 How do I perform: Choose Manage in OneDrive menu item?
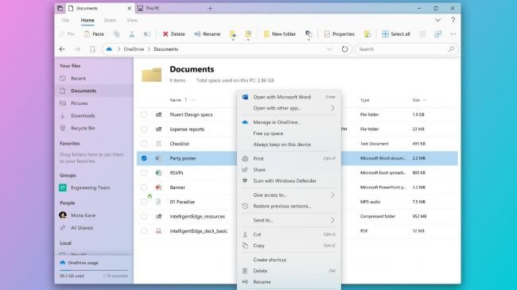click(x=290, y=122)
